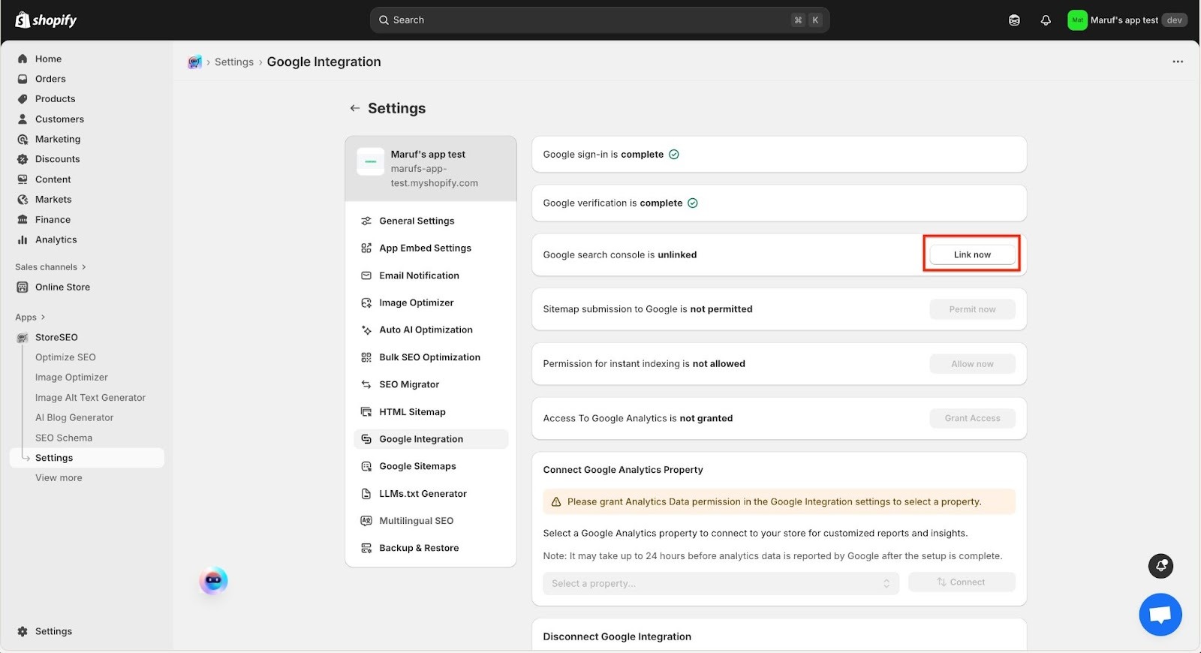Viewport: 1201px width, 653px height.
Task: Select Settings under StoreSEO sidebar
Action: point(87,458)
